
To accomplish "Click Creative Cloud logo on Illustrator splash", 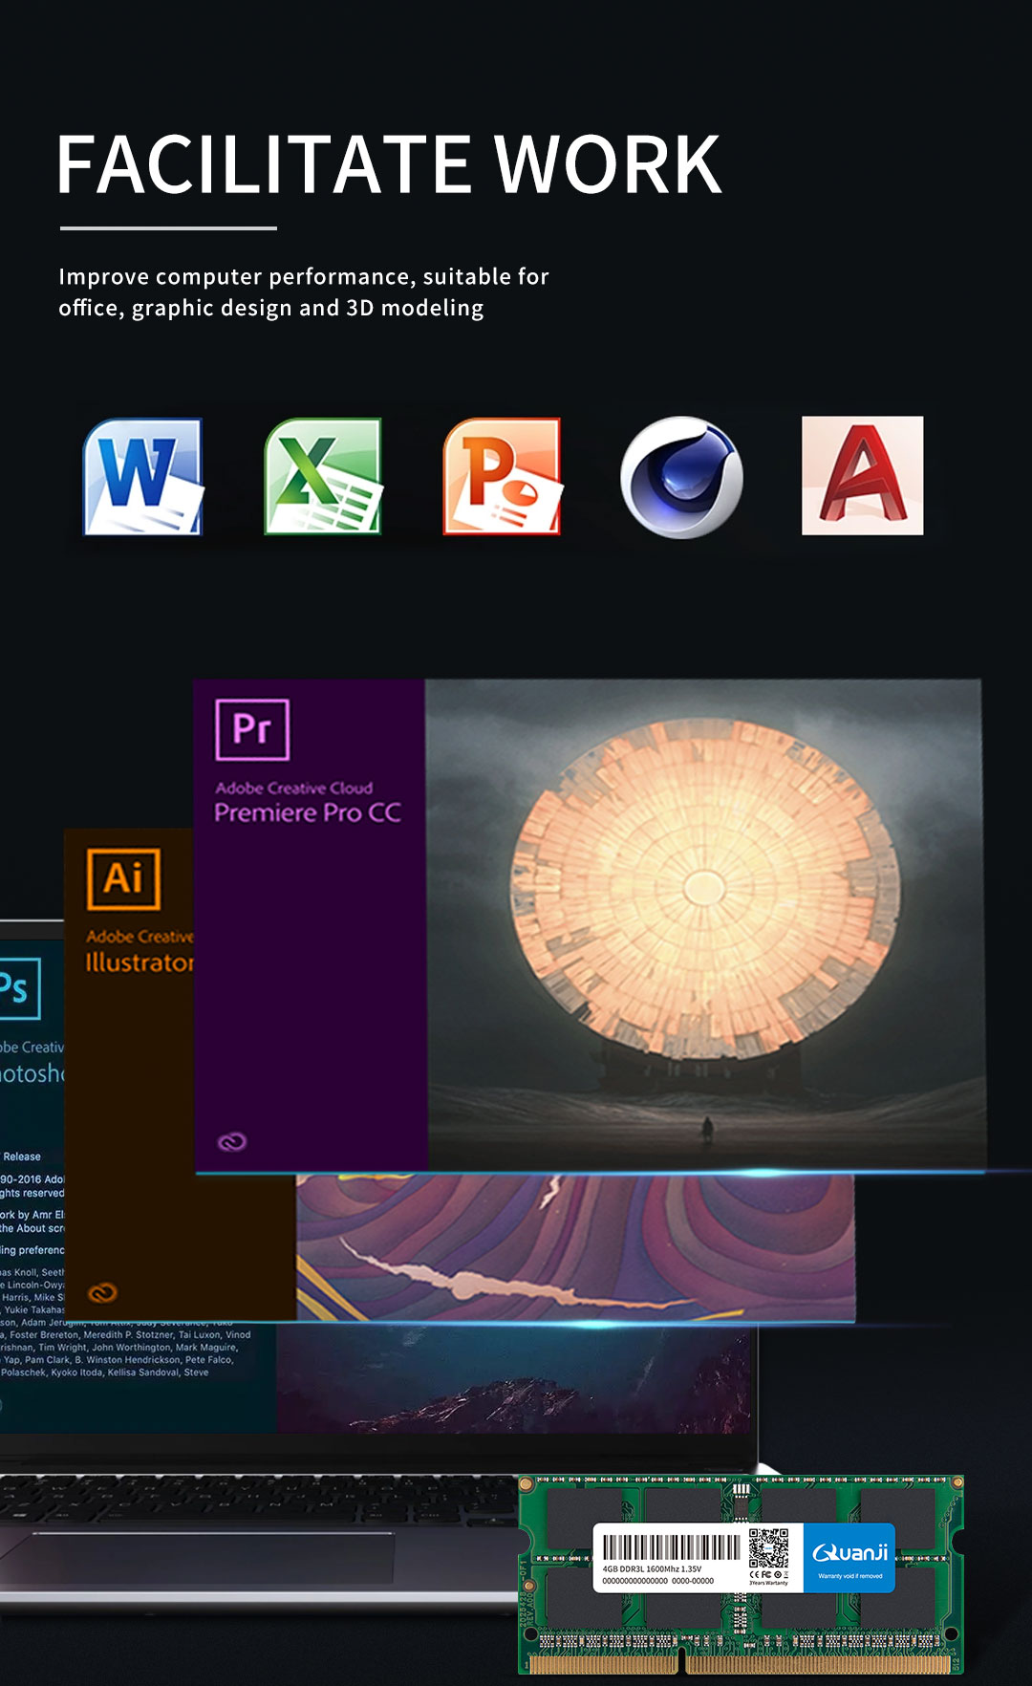I will click(x=102, y=1293).
